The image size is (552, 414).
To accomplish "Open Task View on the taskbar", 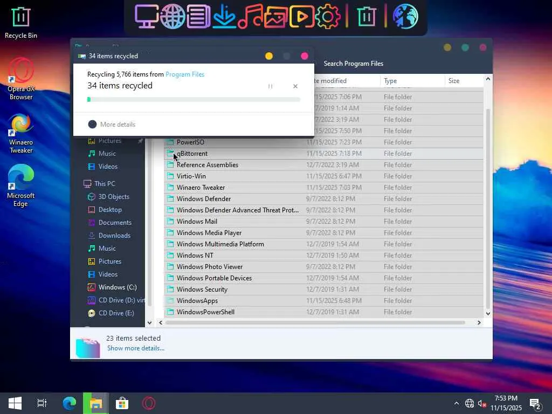I will (x=42, y=403).
